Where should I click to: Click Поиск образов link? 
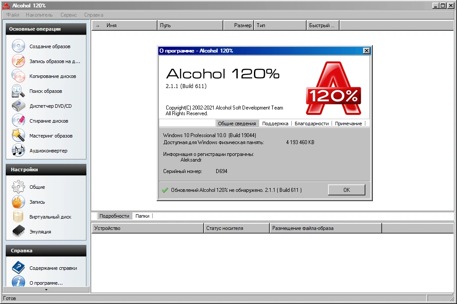pyautogui.click(x=46, y=91)
